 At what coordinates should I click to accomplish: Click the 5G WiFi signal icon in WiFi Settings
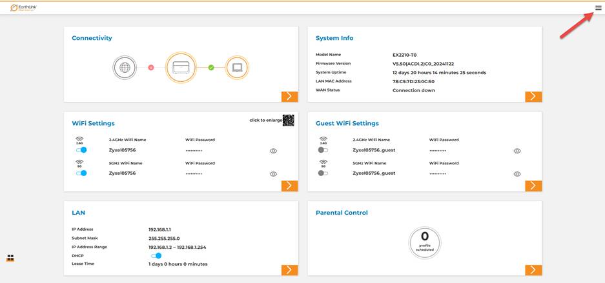tap(79, 163)
